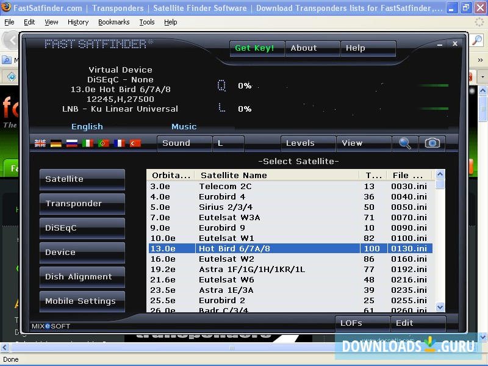The image size is (488, 366).
Task: Open browser History menu
Action: [78, 22]
